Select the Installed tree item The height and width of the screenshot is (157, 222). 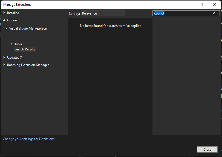pyautogui.click(x=13, y=13)
